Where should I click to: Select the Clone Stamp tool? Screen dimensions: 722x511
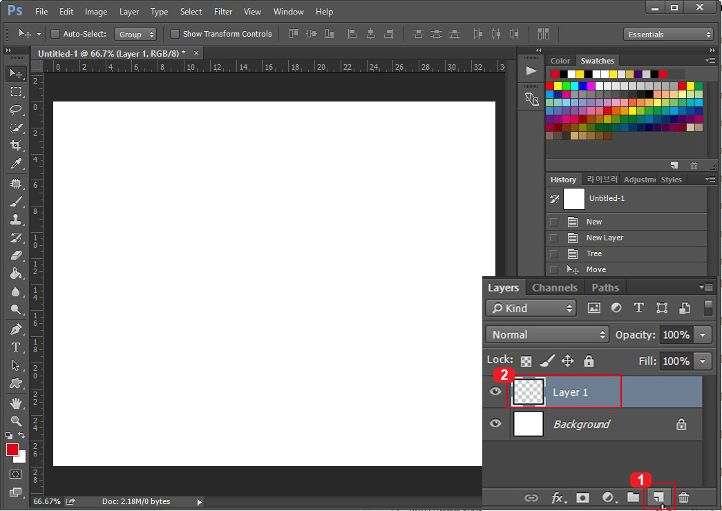pos(16,220)
